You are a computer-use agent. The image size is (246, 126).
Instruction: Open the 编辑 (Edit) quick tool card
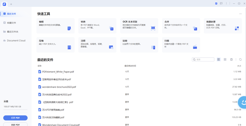[55, 26]
